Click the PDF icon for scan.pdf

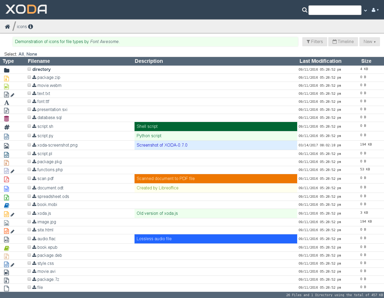6,179
